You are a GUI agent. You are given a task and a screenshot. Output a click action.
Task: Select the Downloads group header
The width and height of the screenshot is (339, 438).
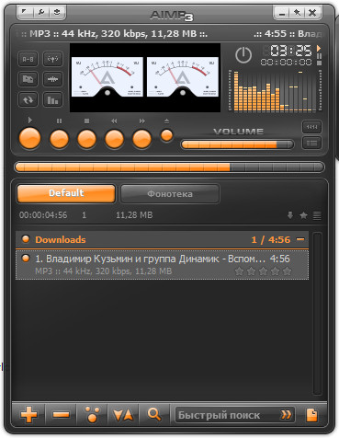[162, 239]
